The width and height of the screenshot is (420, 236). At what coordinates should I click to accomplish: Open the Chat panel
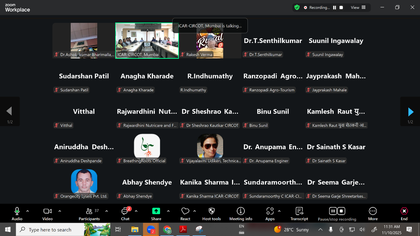[x=125, y=214]
